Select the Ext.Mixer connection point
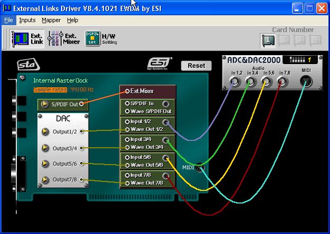Screen dimensions: 330x234 pyautogui.click(x=127, y=91)
